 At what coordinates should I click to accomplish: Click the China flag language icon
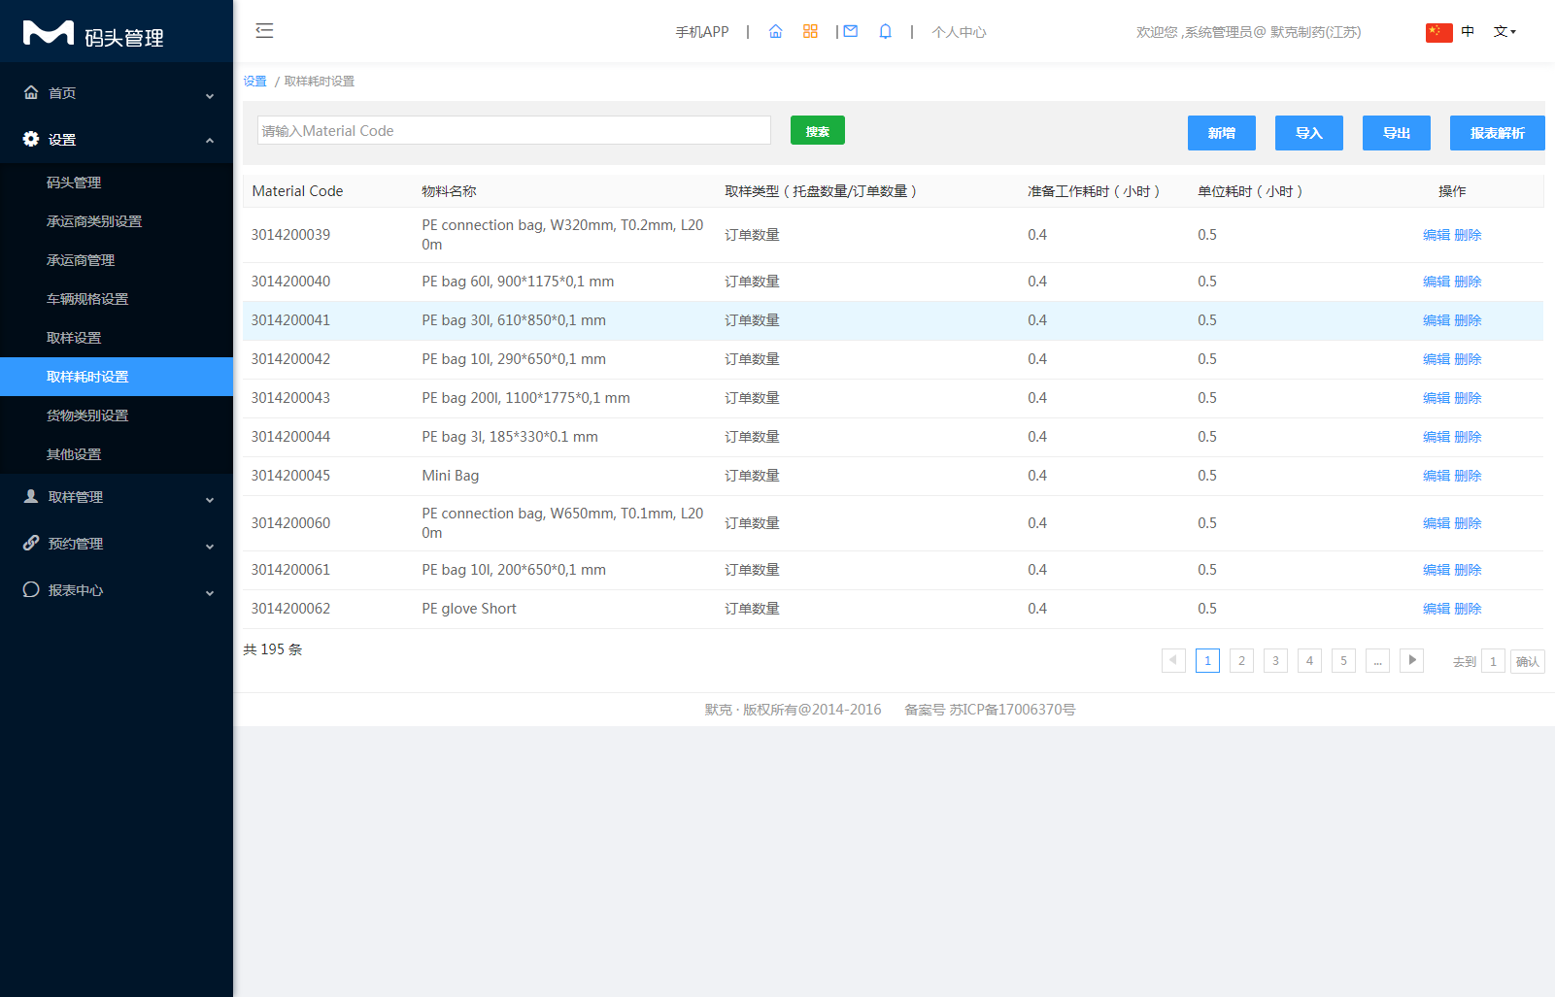[1438, 32]
